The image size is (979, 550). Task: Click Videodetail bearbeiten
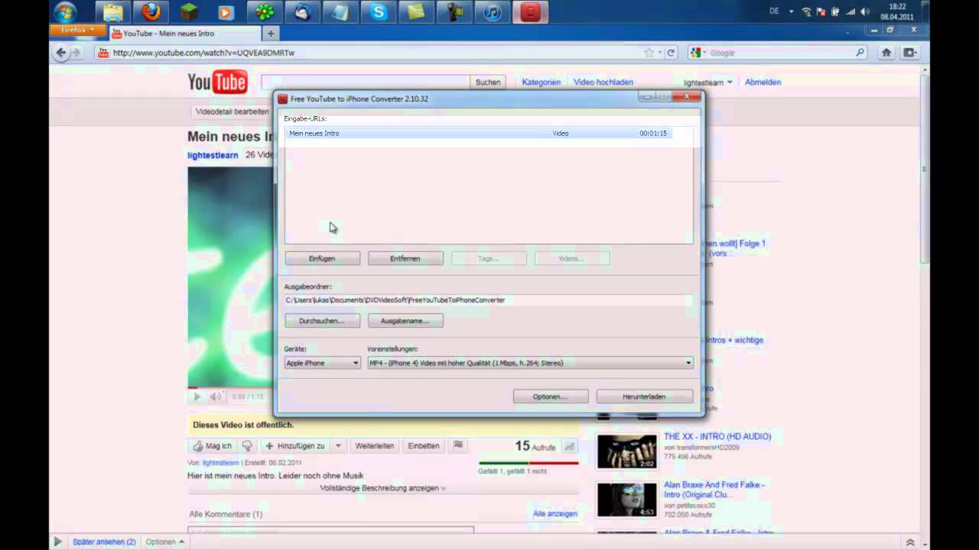(232, 112)
